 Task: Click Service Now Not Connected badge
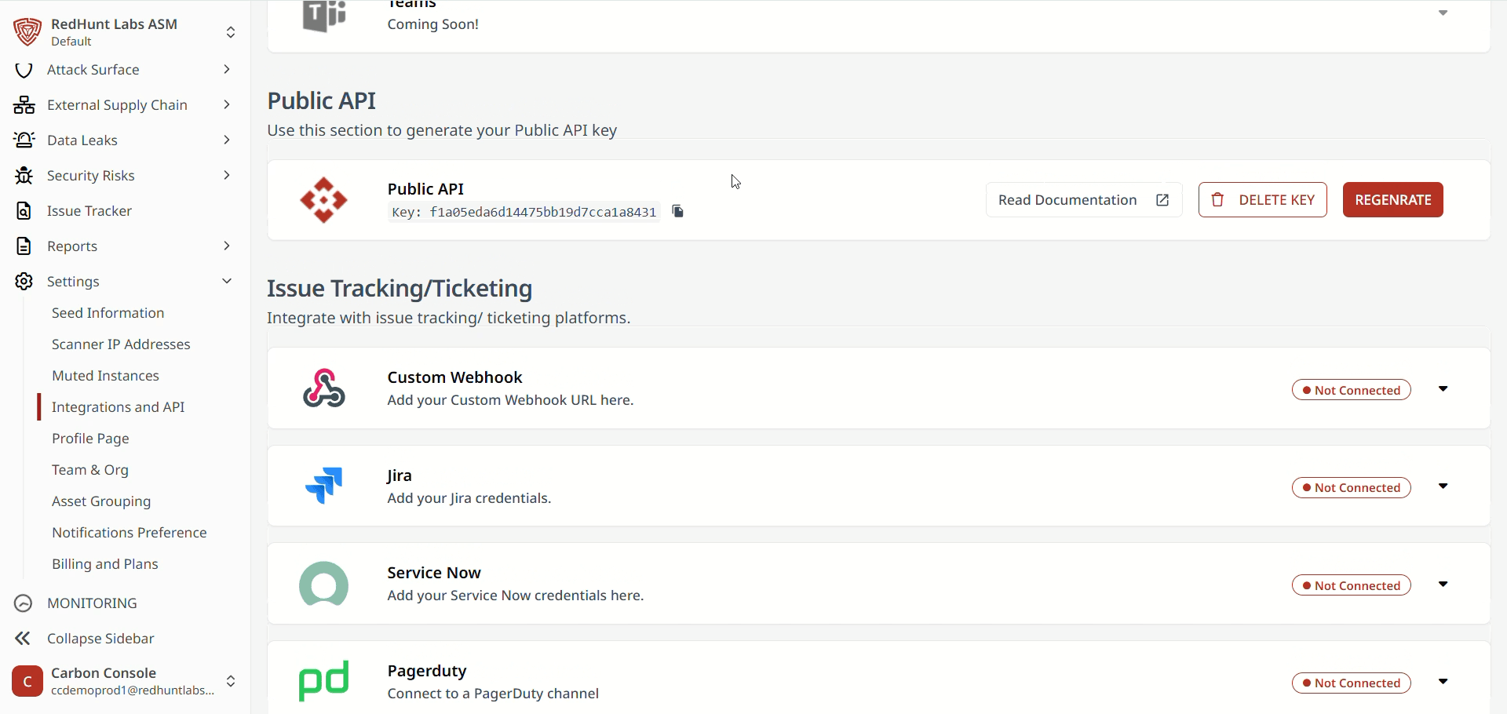tap(1352, 585)
